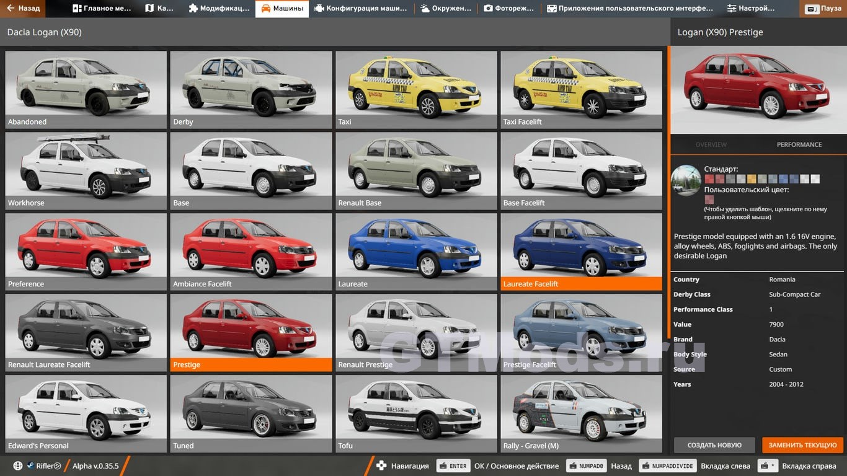Screen dimensions: 847x476
Task: Click the Пауза button
Action: (824, 9)
